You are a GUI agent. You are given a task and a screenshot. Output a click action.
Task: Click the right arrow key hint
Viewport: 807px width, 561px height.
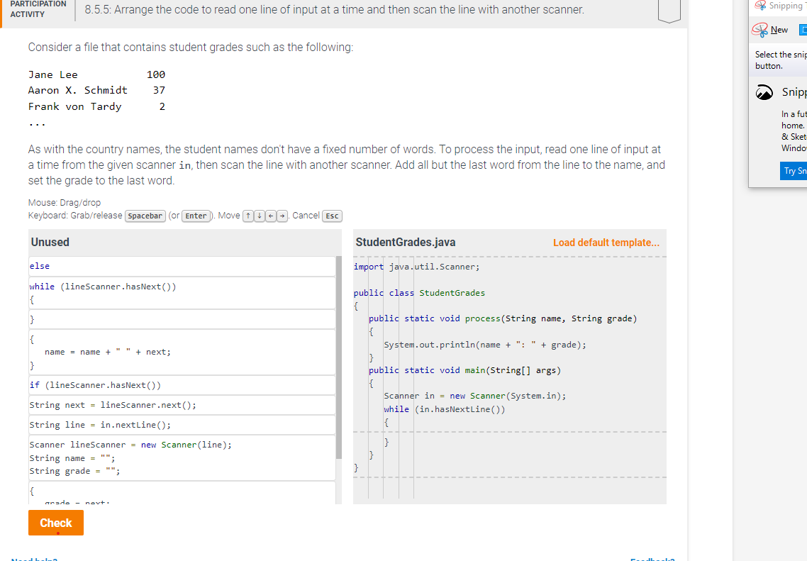click(282, 216)
